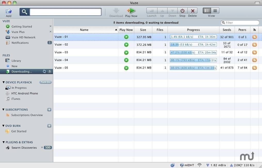Move selected item Up in queue
Viewport: 262px width, 168px height.
[162, 11]
